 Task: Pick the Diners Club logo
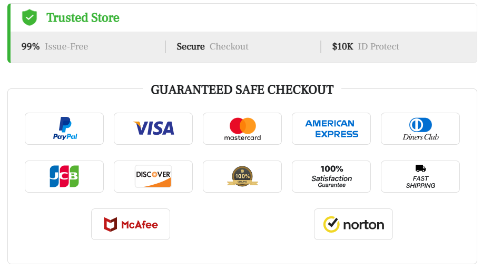420,128
